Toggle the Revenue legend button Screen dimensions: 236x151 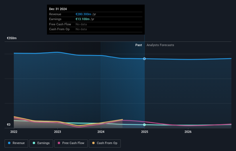coord(16,143)
